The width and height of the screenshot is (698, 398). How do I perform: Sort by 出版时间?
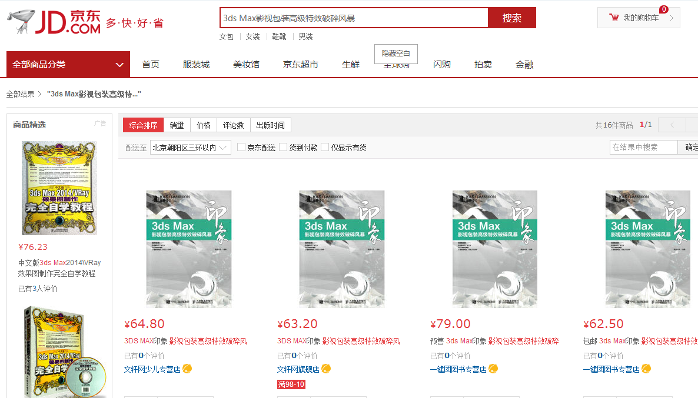(271, 125)
